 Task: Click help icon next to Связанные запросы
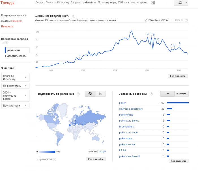151,94
